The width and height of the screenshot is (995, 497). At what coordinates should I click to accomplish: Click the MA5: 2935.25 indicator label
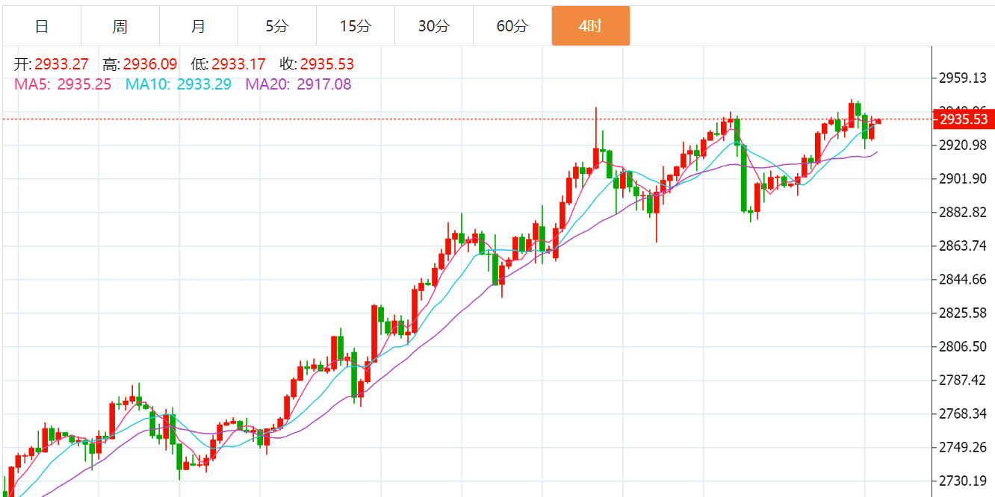[63, 84]
